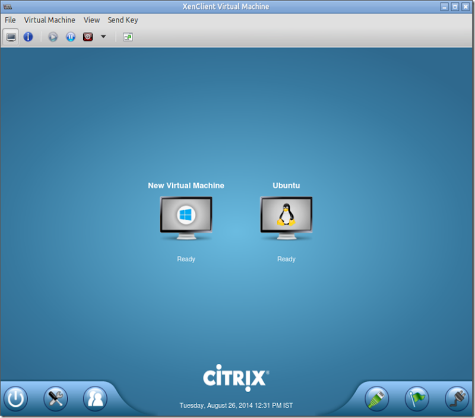Viewport: 475px width, 418px height.
Task: Click the green flag icon
Action: coord(417,398)
